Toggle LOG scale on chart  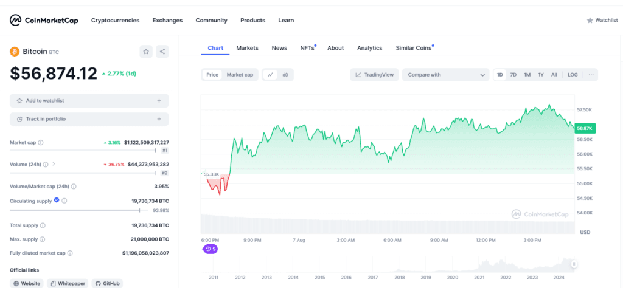(573, 75)
